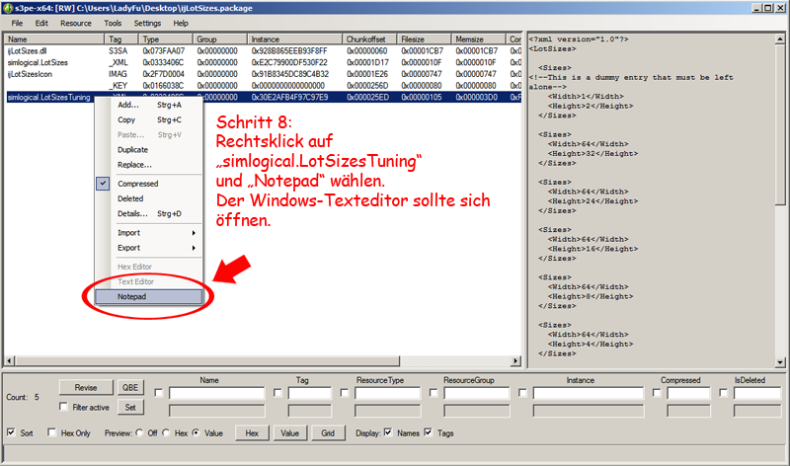Image resolution: width=790 pixels, height=466 pixels.
Task: Focus the Tag filter input field
Action: pos(310,393)
